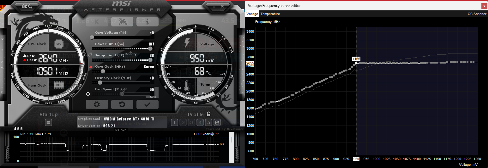This screenshot has height=168, width=488.
Task: Click the reset arrow button
Action: (122, 104)
